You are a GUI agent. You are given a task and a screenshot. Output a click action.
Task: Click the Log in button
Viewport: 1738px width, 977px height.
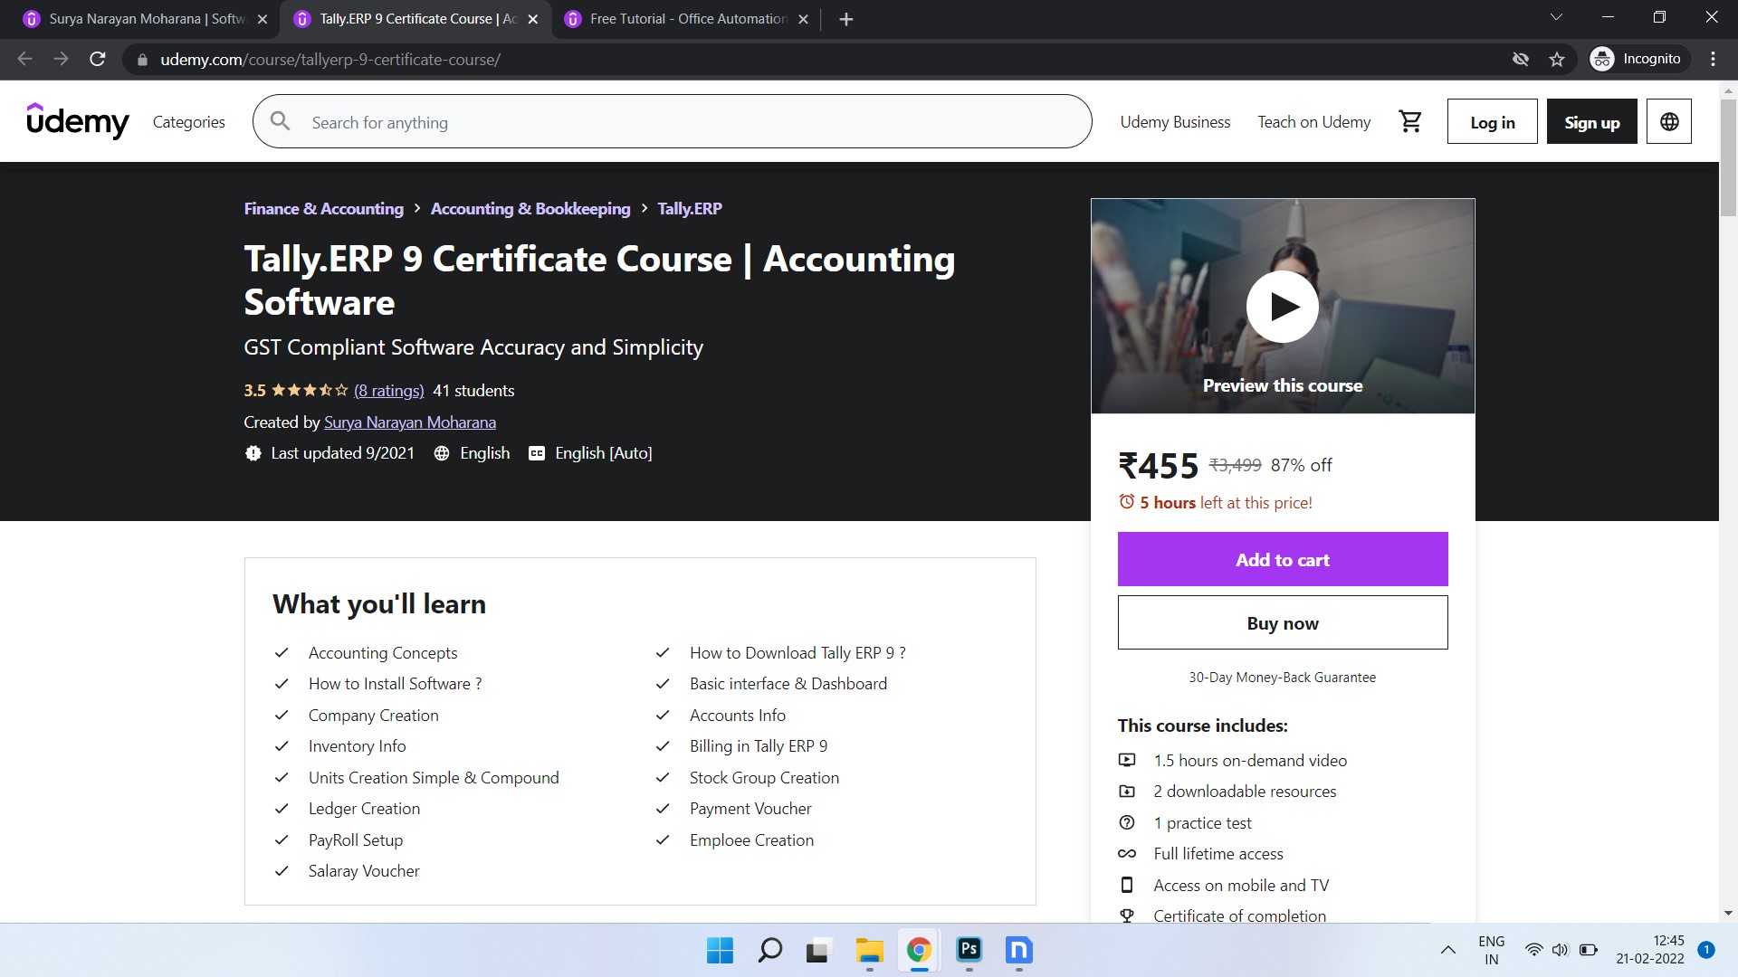1492,121
